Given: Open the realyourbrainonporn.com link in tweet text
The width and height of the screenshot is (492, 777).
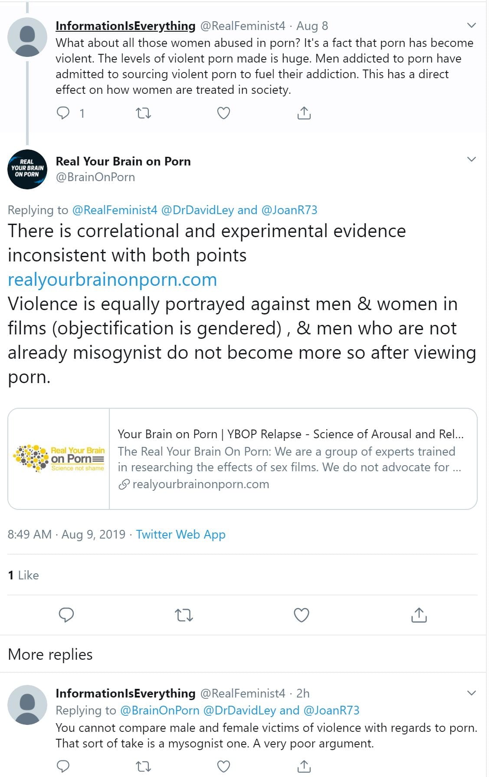Looking at the screenshot, I should 112,280.
